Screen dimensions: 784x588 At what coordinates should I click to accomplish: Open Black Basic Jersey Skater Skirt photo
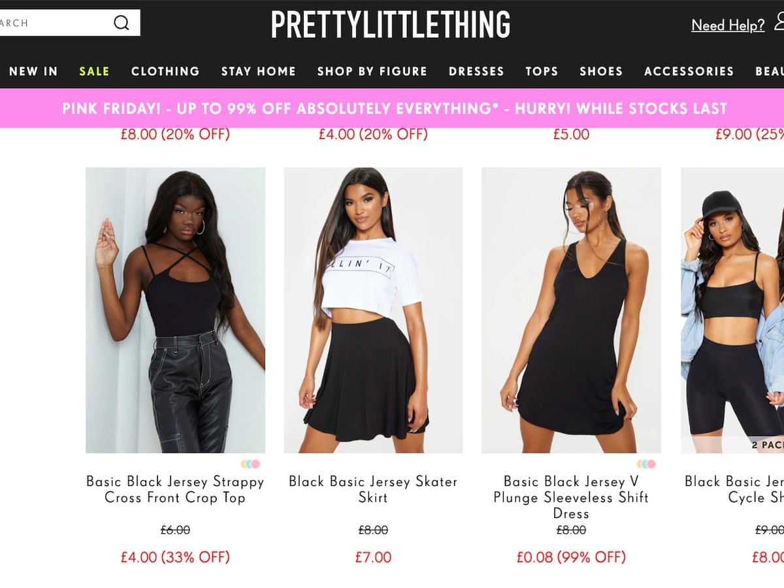point(373,310)
